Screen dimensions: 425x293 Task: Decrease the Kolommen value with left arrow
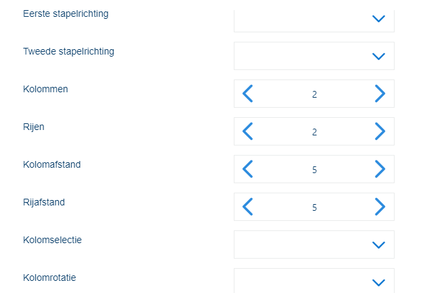(x=247, y=94)
